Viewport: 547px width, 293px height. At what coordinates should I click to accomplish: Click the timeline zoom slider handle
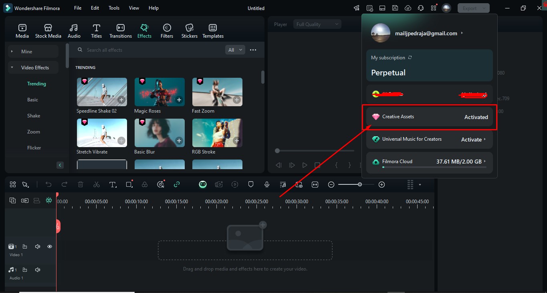click(x=360, y=184)
